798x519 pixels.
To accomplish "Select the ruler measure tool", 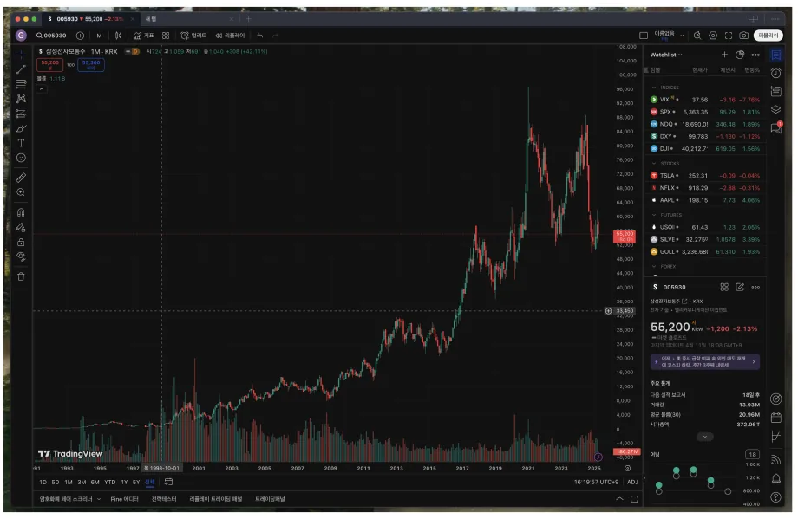I will coord(21,178).
